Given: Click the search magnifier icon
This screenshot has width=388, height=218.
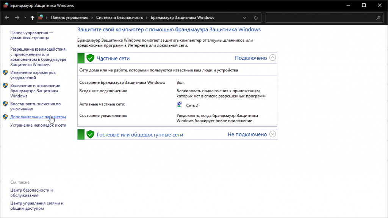Looking at the screenshot, I should (x=379, y=18).
